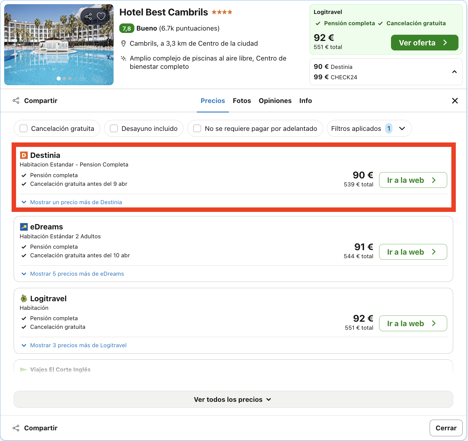
Task: Switch to the Precios tab
Action: [213, 101]
